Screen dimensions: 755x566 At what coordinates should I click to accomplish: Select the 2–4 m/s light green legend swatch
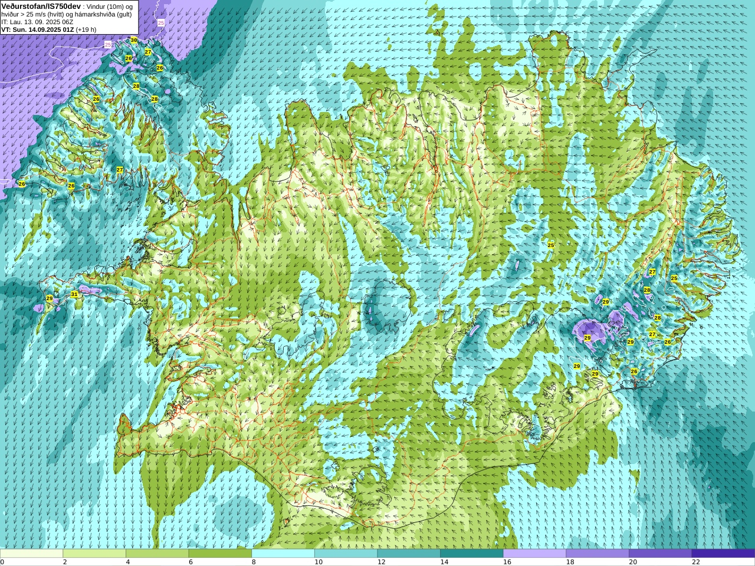pyautogui.click(x=94, y=553)
